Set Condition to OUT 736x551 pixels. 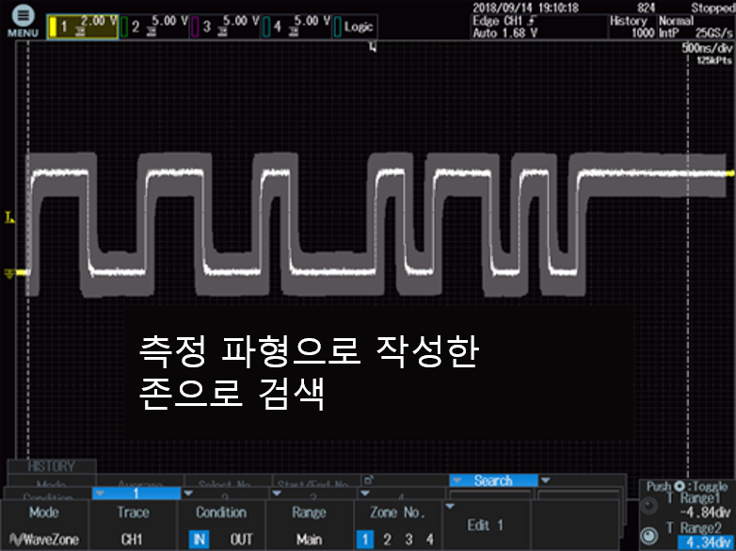[241, 540]
